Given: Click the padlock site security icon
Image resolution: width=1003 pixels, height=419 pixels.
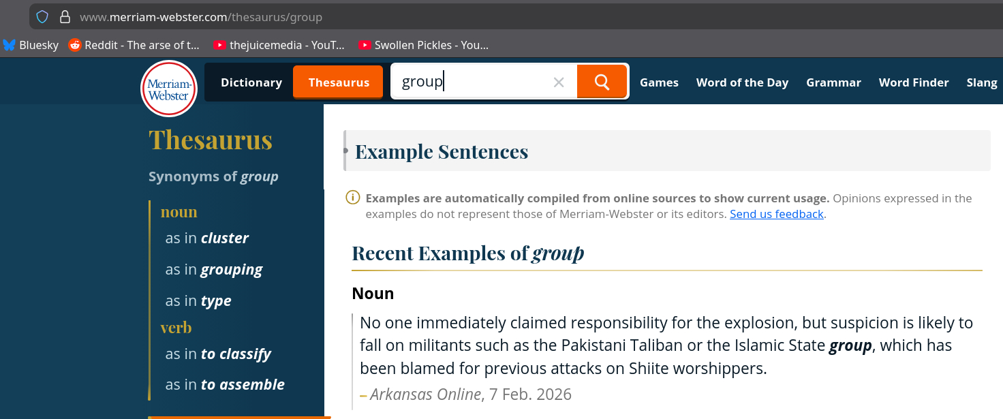Looking at the screenshot, I should point(65,17).
